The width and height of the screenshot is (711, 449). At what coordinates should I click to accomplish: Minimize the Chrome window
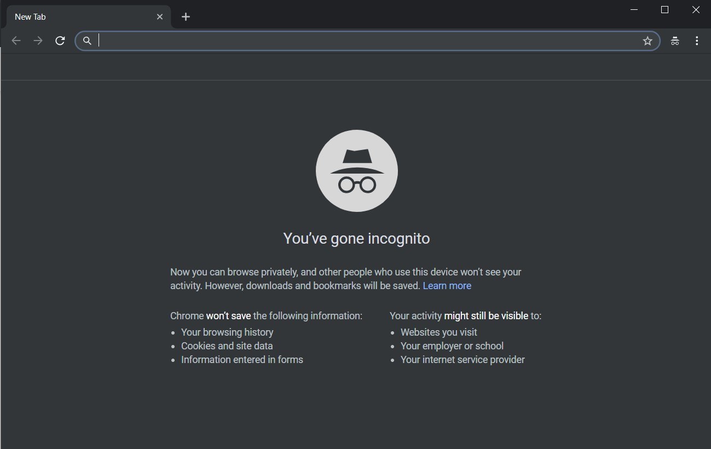(634, 9)
